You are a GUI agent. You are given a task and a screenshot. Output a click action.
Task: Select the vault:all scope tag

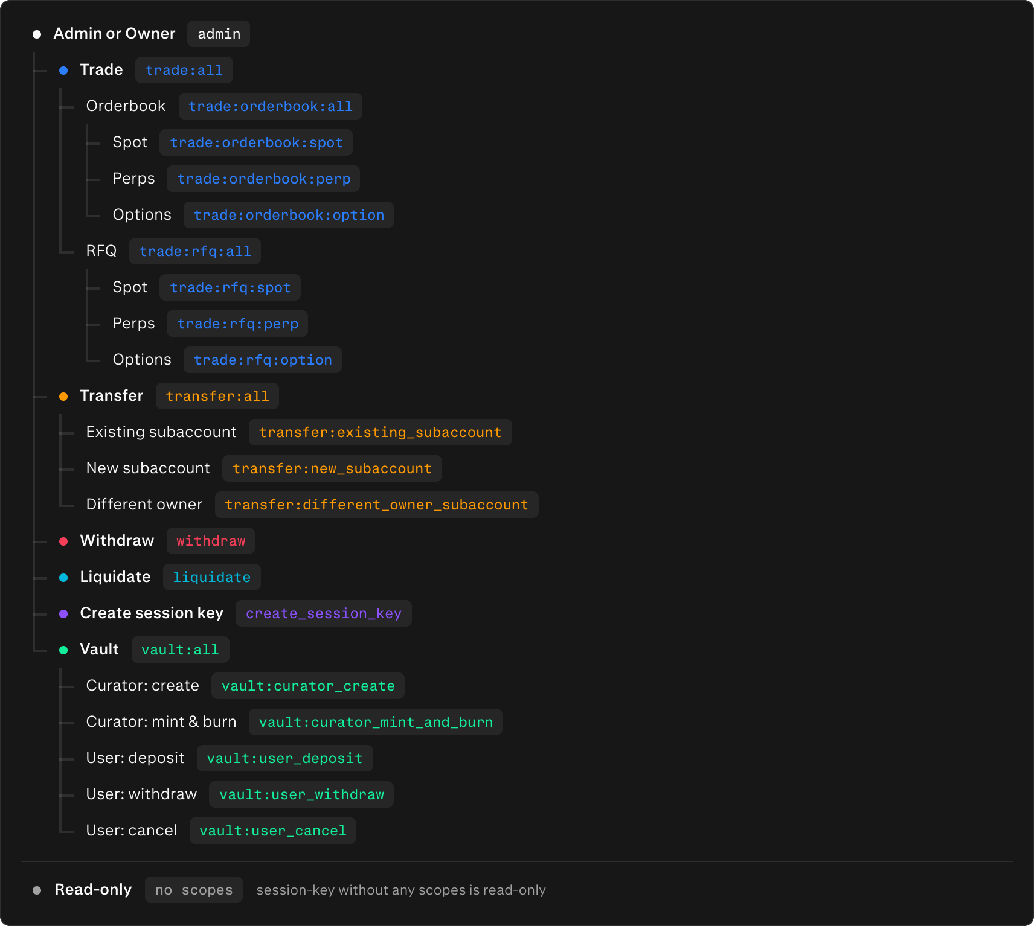tap(181, 650)
